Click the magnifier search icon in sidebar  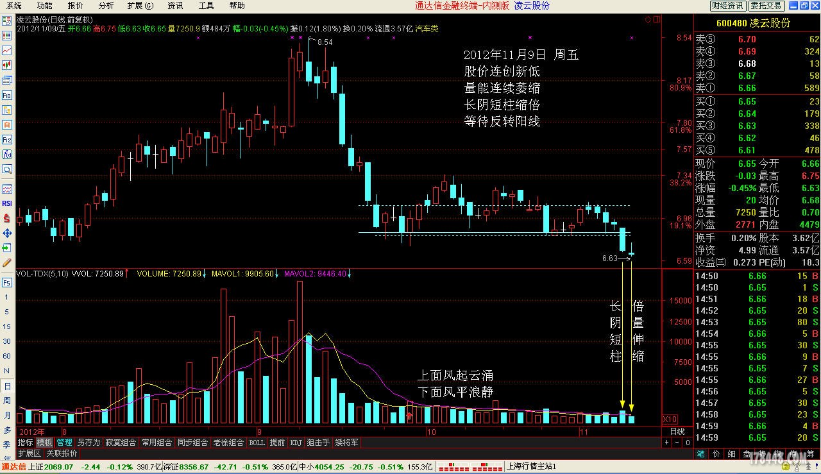click(6, 169)
